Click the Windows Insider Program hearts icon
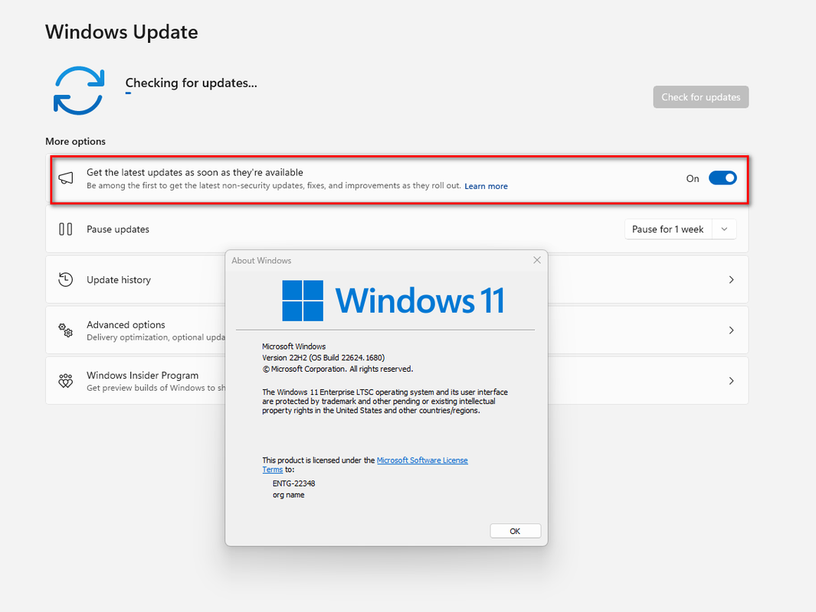 66,381
